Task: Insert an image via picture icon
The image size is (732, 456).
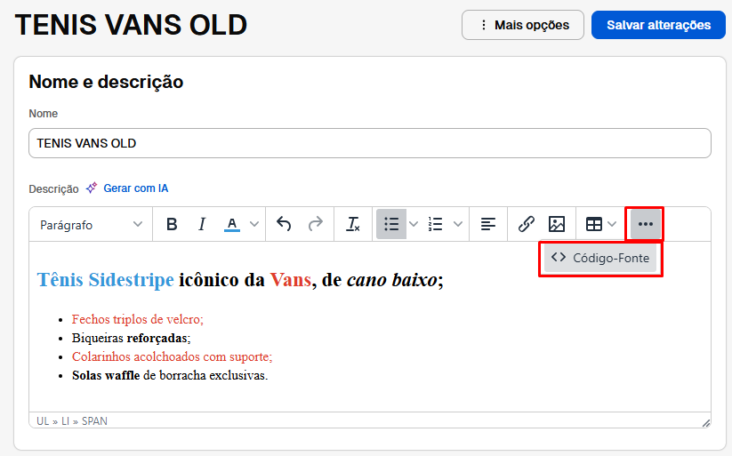Action: [557, 225]
